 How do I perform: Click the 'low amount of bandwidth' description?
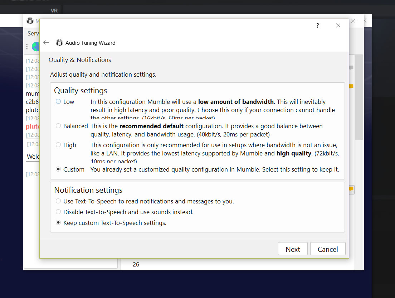click(236, 102)
